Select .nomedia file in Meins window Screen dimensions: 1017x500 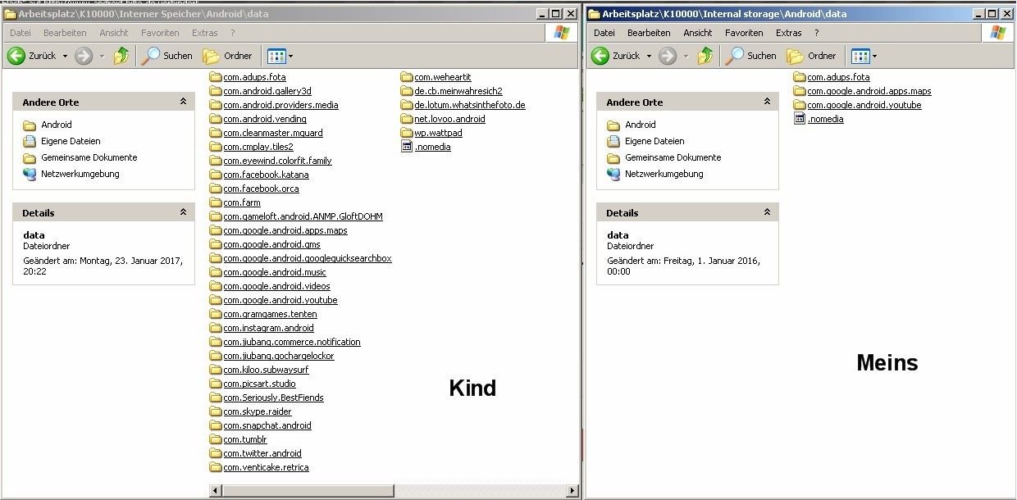[x=819, y=119]
